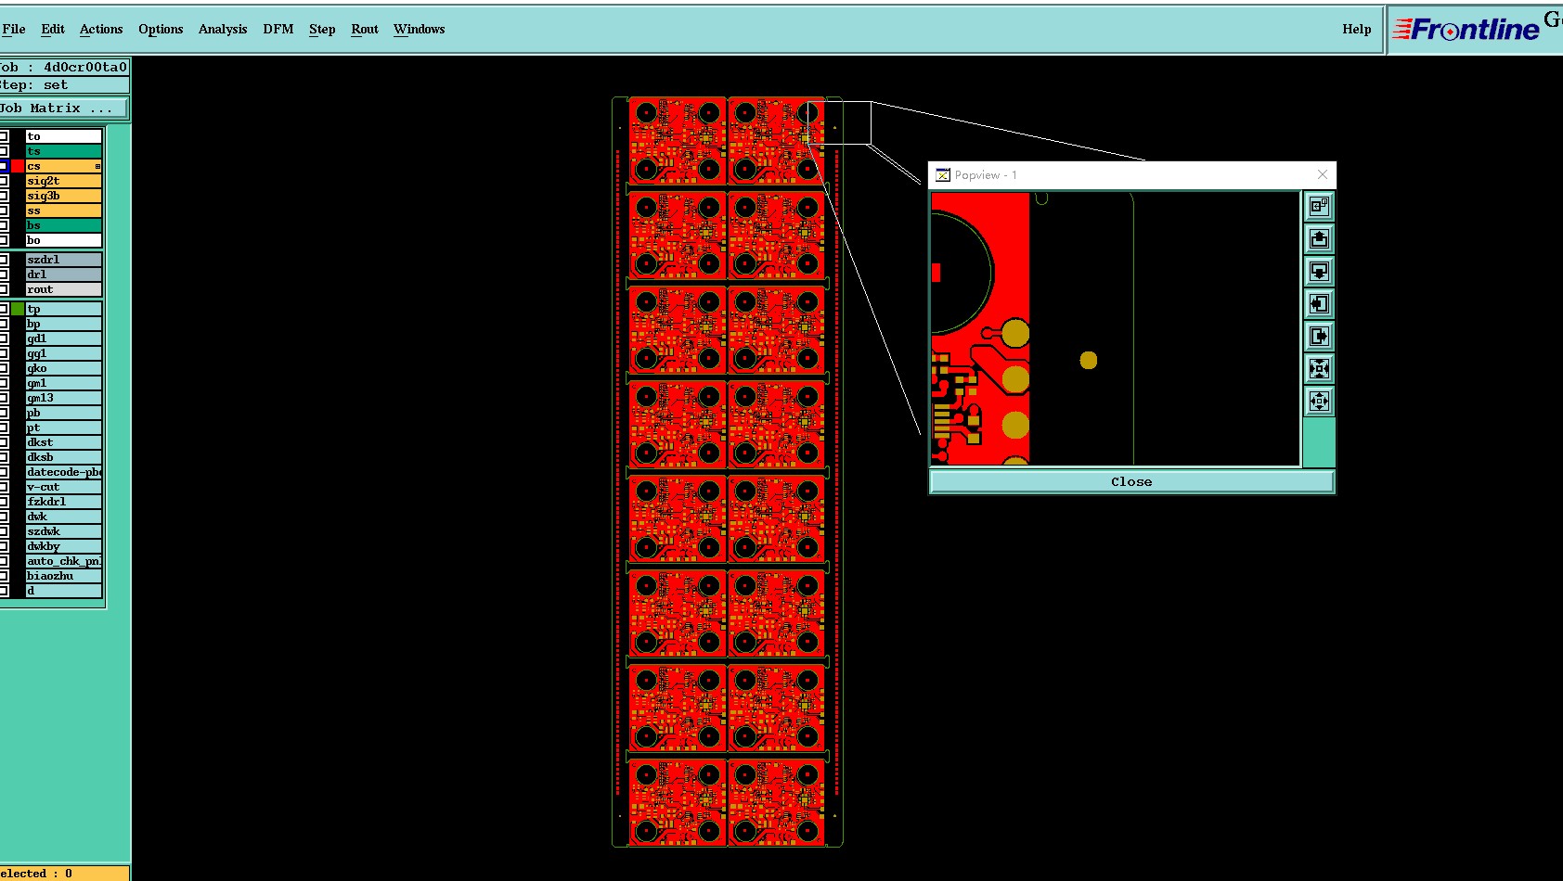The height and width of the screenshot is (881, 1563).
Task: Open the Rout menu
Action: coord(365,29)
